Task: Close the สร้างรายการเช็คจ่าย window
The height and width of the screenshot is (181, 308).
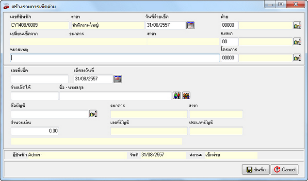Action: tap(295, 4)
